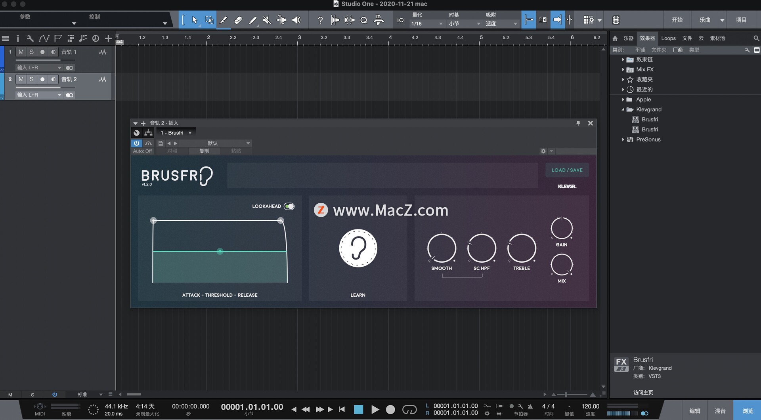Screen dimensions: 761x420
Task: Click the question mark help icon
Action: click(x=320, y=20)
